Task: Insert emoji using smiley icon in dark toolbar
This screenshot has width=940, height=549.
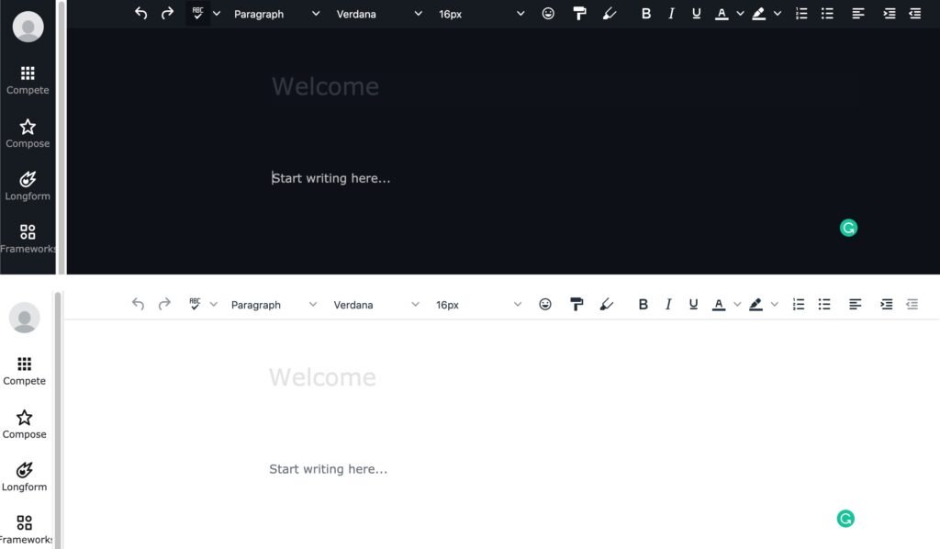Action: (x=548, y=13)
